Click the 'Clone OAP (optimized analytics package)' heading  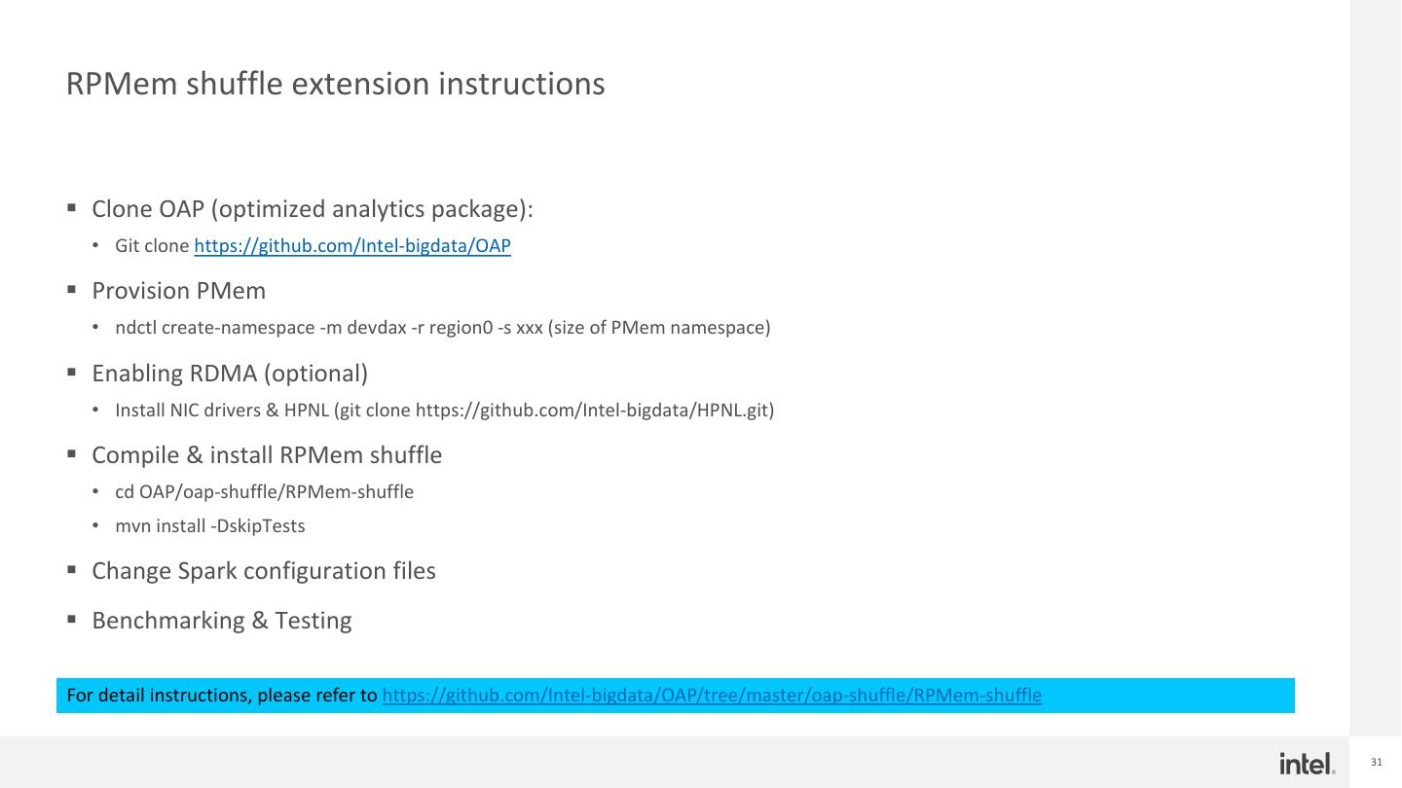312,209
